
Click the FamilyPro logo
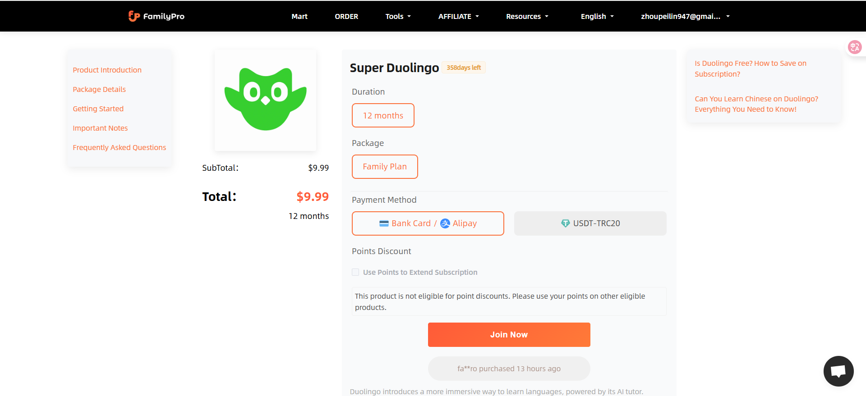pos(156,16)
